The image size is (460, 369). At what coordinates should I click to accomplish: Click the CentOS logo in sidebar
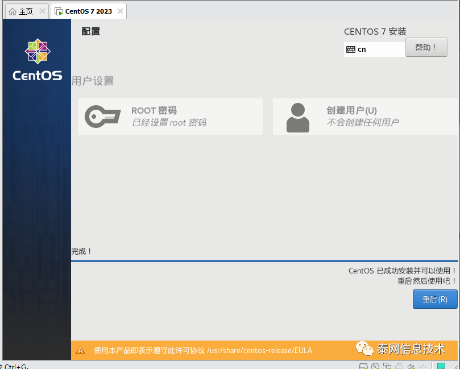(38, 60)
